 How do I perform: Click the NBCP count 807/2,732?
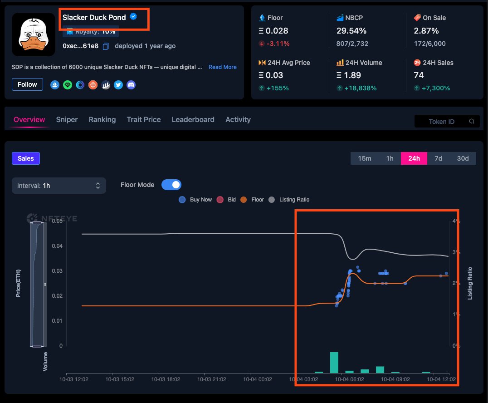pyautogui.click(x=352, y=44)
